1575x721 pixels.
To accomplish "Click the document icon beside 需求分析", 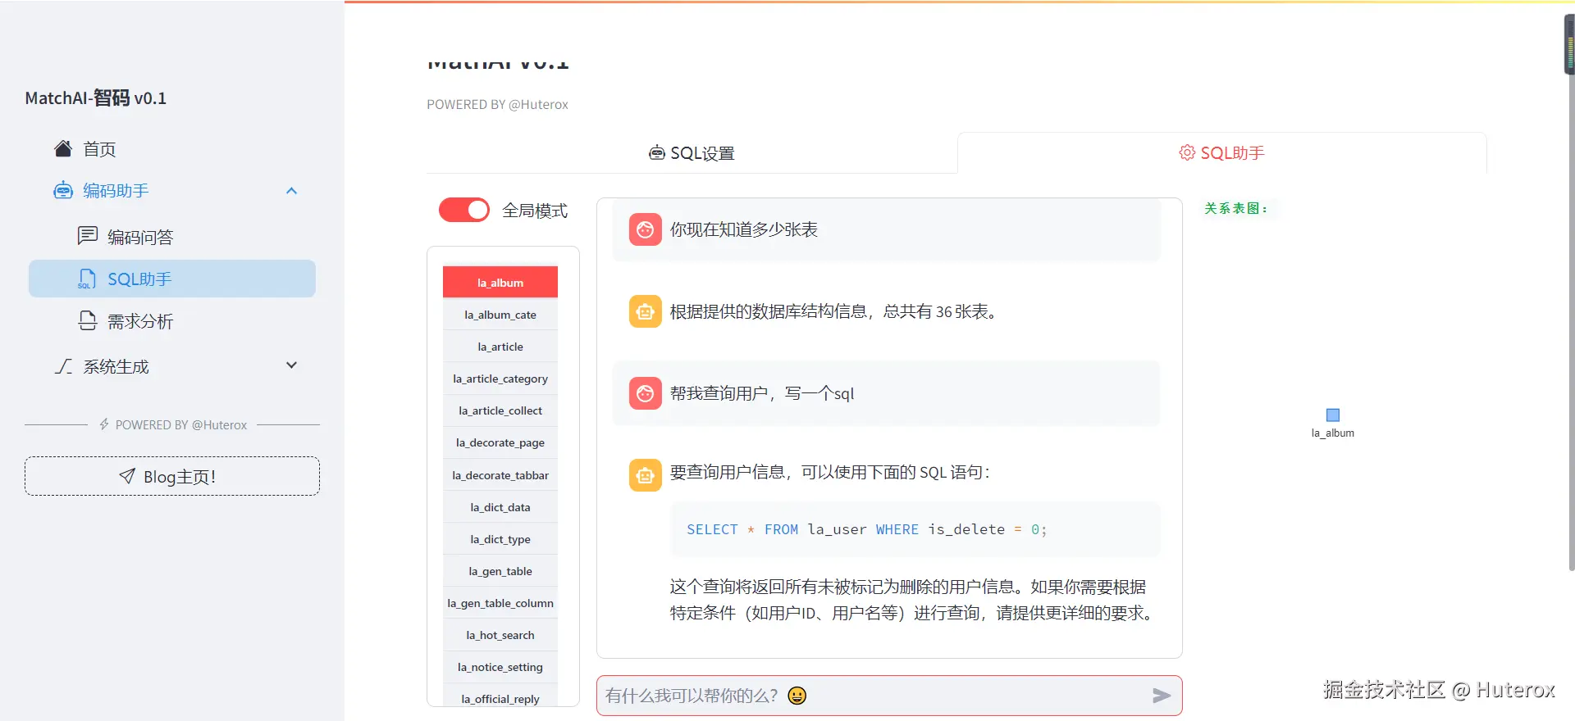I will pyautogui.click(x=88, y=320).
